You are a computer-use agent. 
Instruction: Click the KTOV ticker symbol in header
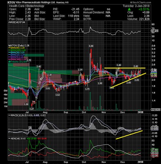[11, 2]
